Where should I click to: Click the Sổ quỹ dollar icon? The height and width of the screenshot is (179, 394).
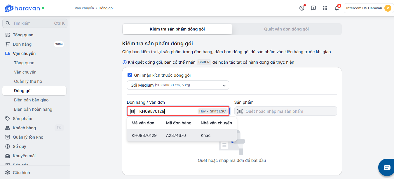click(x=8, y=146)
